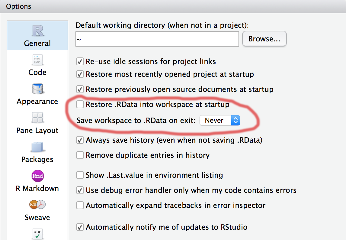The width and height of the screenshot is (346, 240).
Task: Switch to the Pane Layout section label
Action: [x=37, y=131]
